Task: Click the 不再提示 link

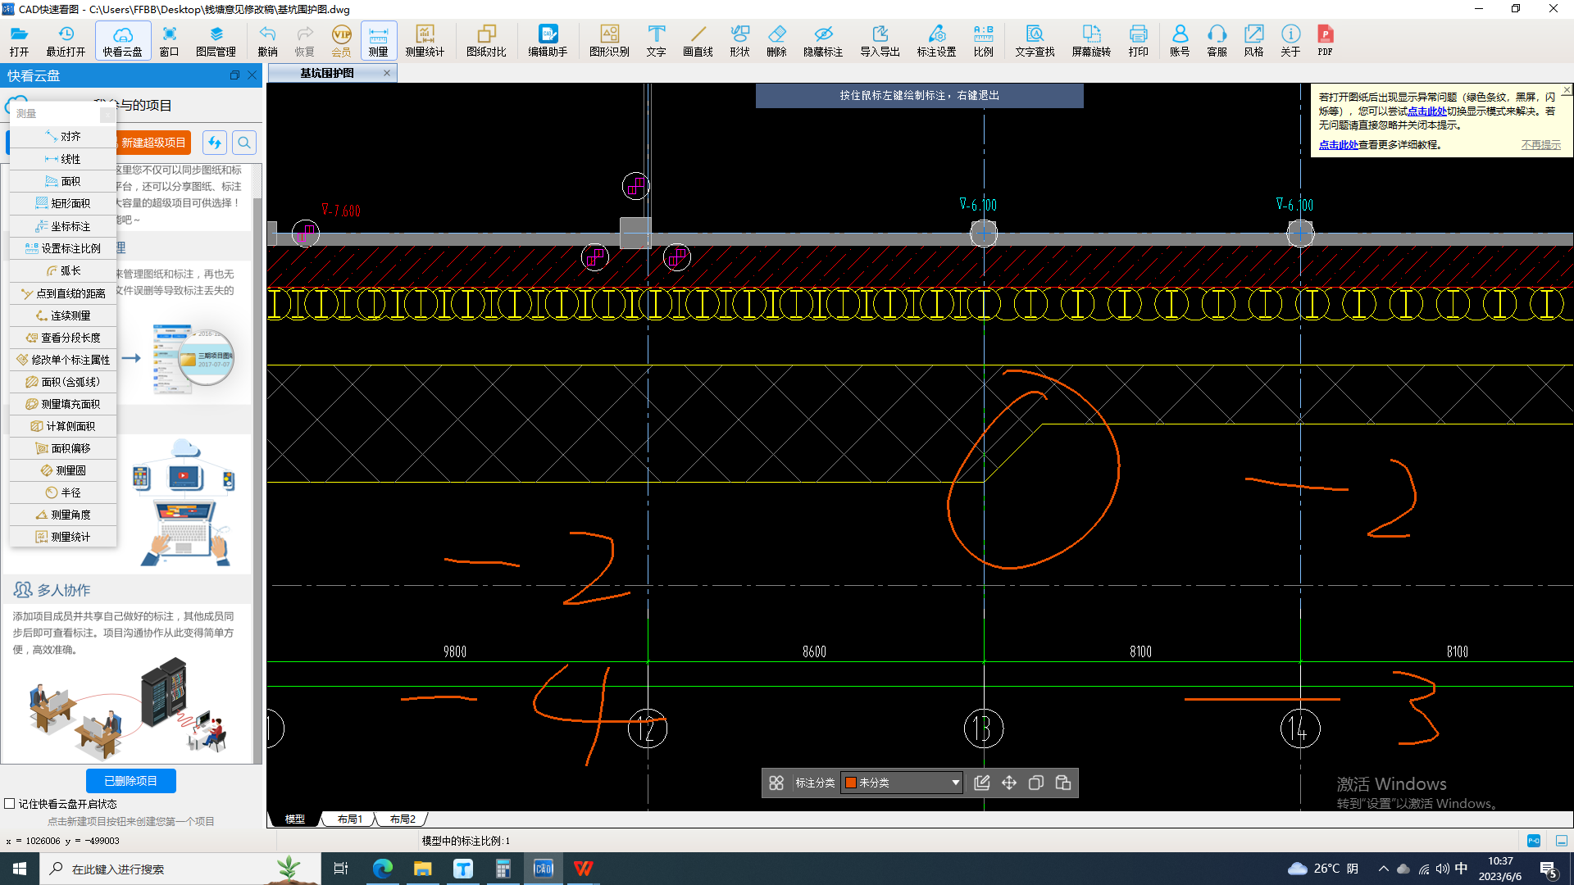Action: (x=1541, y=144)
